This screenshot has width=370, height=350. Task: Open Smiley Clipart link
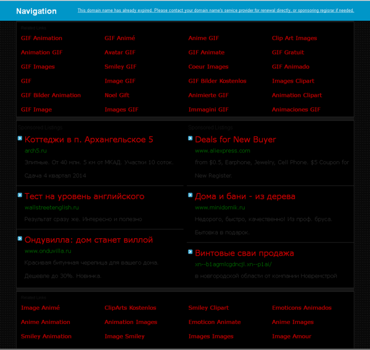[x=208, y=308]
